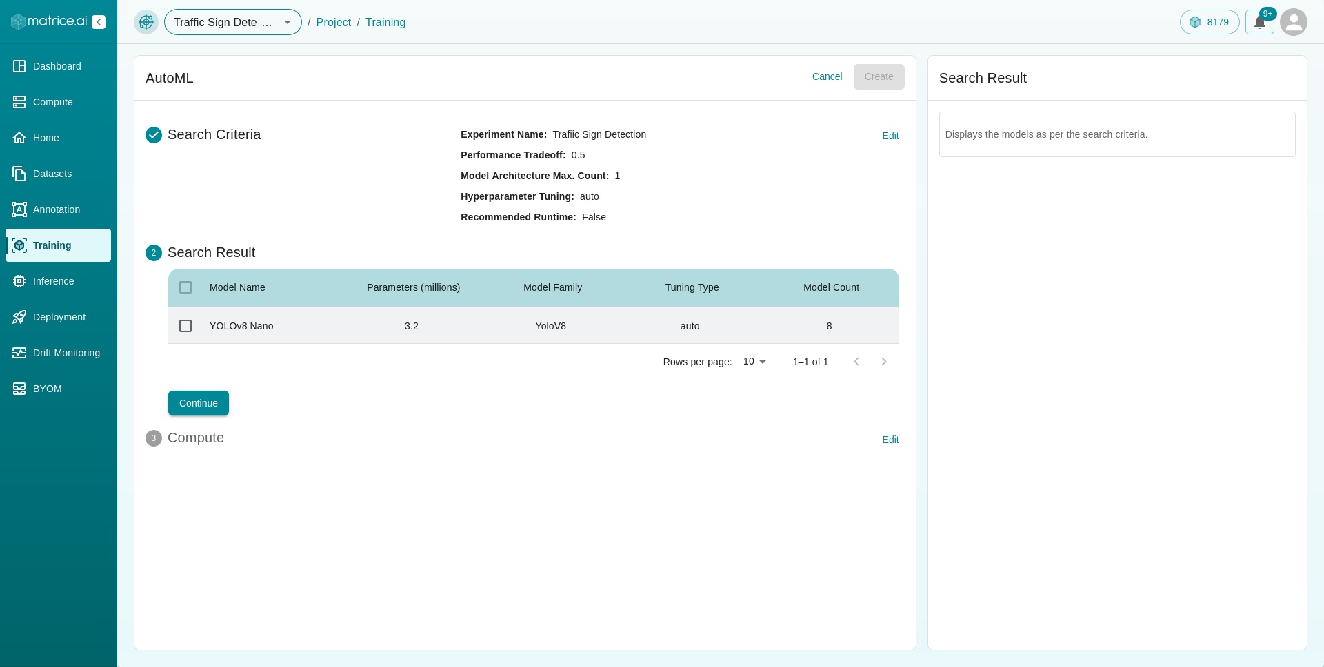
Task: Click the Model Family column header
Action: pos(552,287)
